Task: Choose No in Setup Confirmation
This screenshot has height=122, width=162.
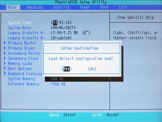Action: (x=92, y=69)
